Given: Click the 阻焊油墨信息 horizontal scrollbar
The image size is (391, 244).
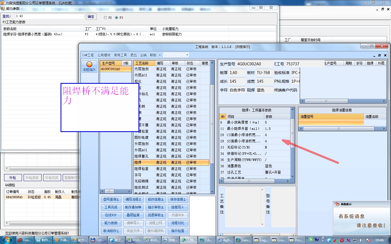Looking at the screenshot, I should point(342,129).
